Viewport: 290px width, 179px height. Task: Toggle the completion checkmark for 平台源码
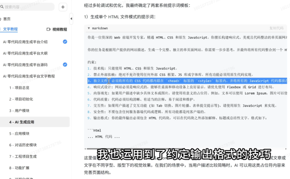pos(65,65)
